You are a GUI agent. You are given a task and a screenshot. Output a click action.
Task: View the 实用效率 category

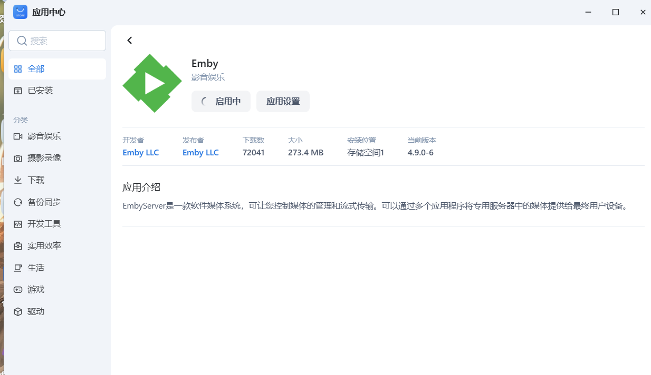tap(58, 246)
